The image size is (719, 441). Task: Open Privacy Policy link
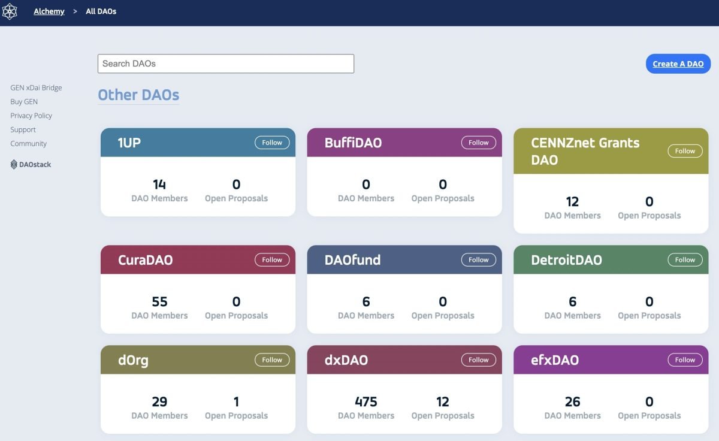coord(31,116)
